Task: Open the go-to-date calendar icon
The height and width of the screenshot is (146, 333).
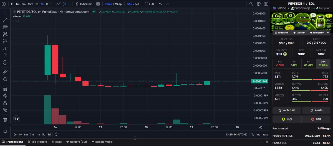Action: [57, 134]
